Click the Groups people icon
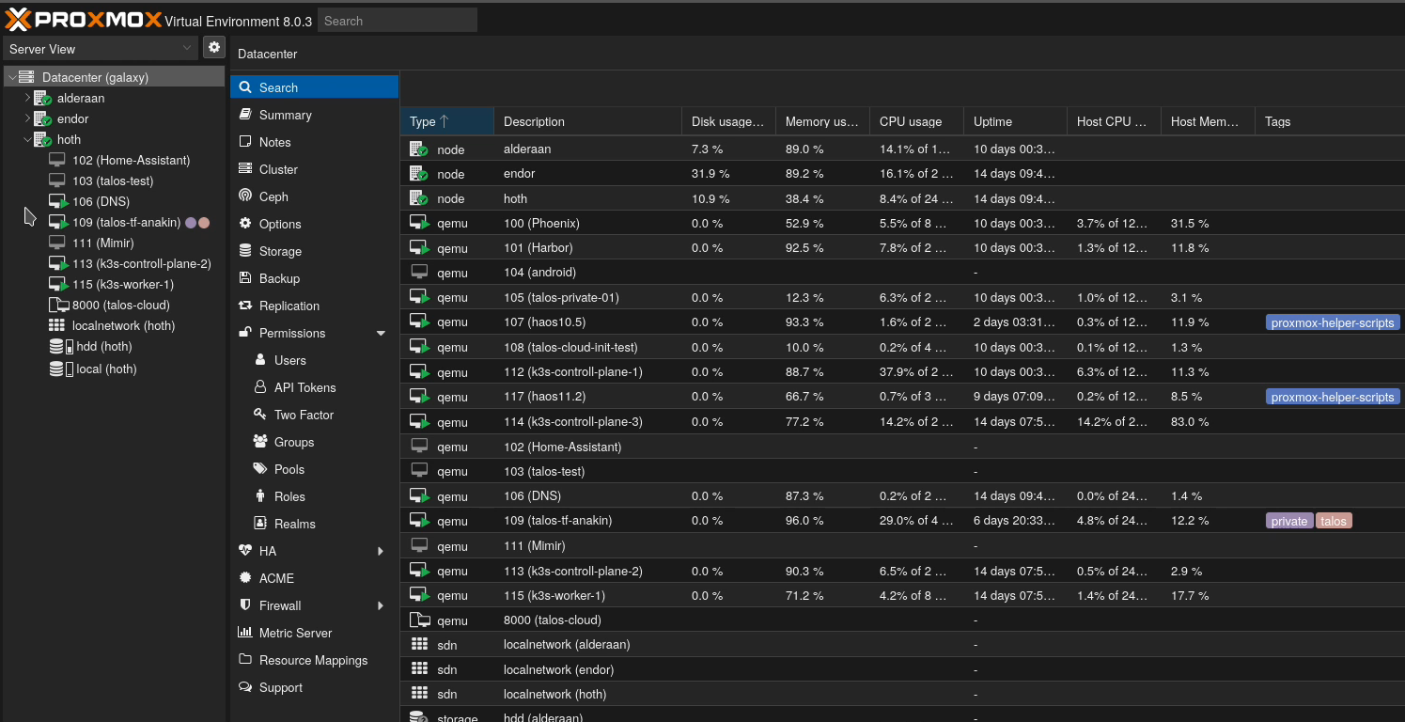The image size is (1405, 722). pyautogui.click(x=260, y=442)
